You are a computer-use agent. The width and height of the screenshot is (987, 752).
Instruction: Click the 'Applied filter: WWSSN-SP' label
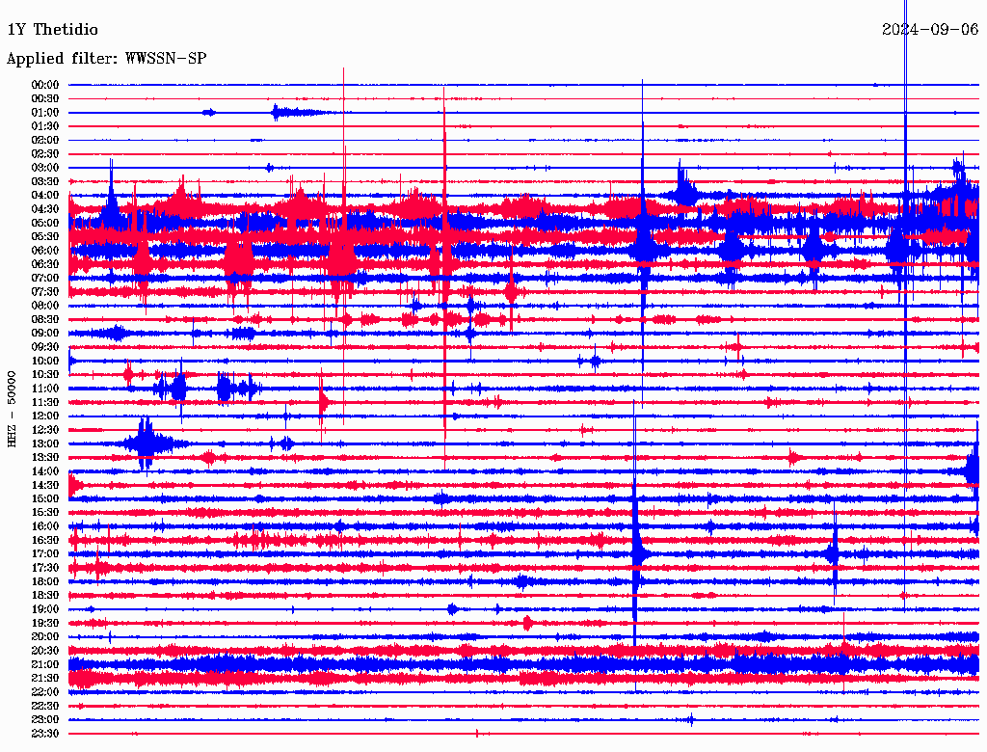(x=106, y=59)
